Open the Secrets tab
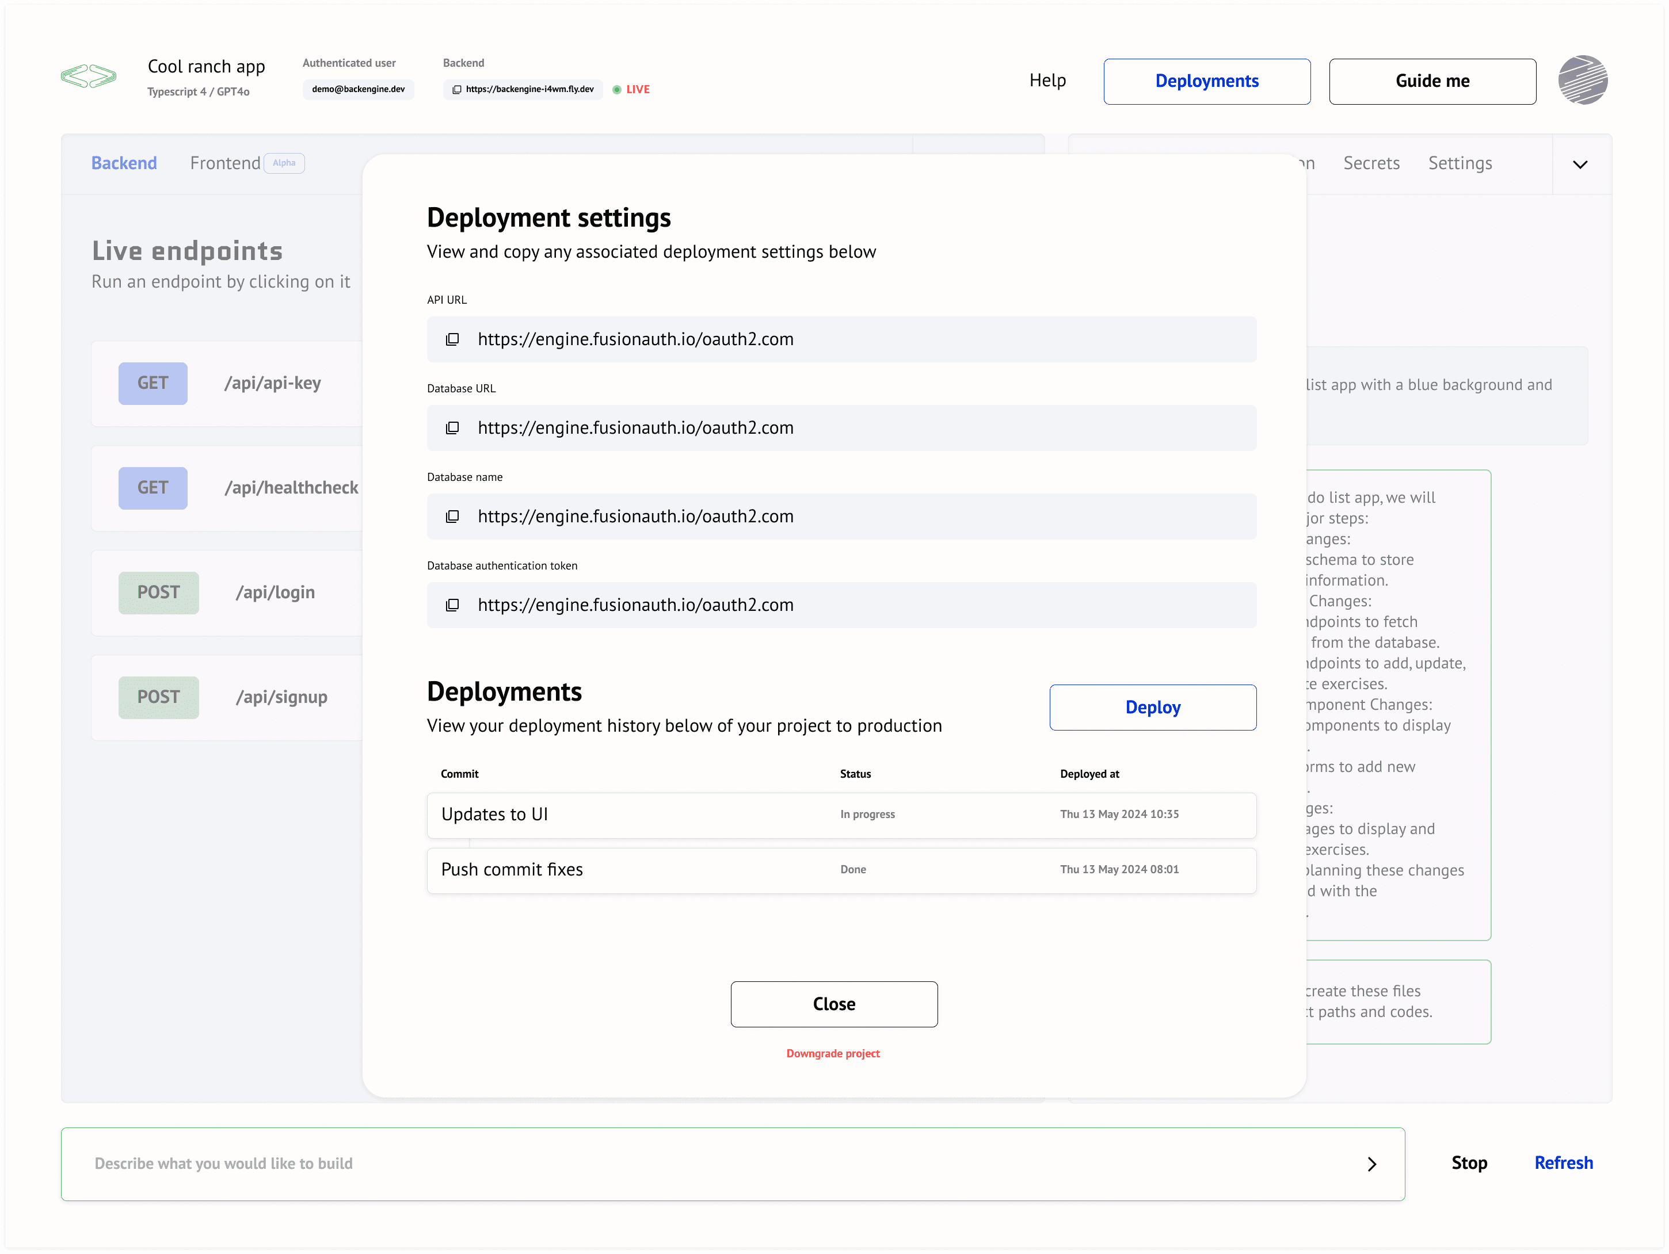 click(x=1370, y=163)
